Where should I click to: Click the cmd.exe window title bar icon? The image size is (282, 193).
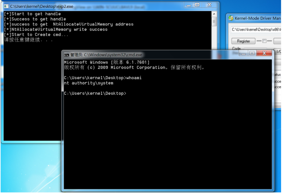[66, 55]
